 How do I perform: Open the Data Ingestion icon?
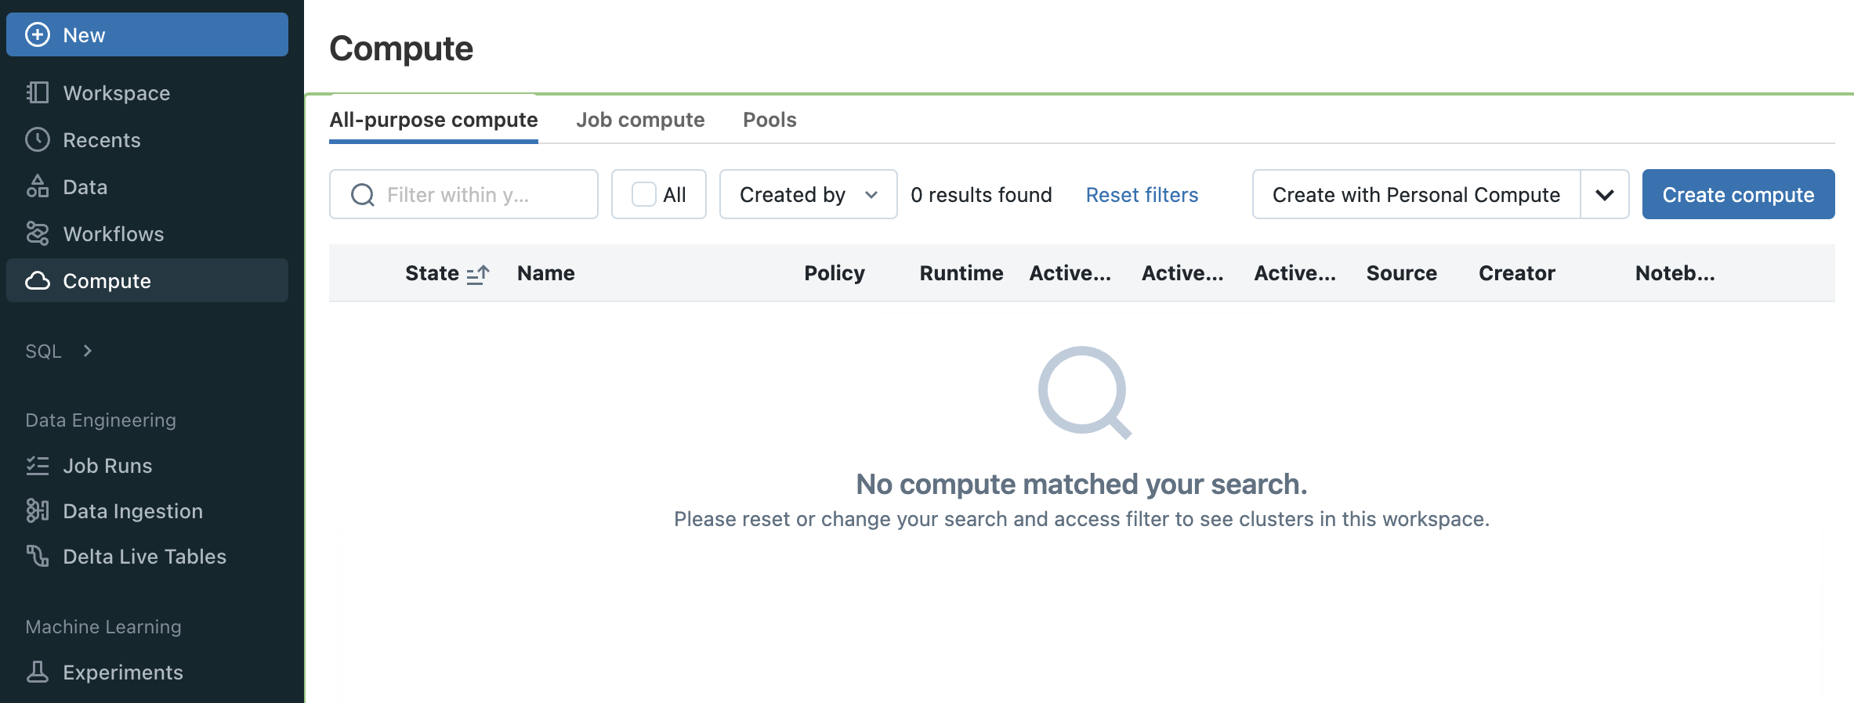[38, 510]
